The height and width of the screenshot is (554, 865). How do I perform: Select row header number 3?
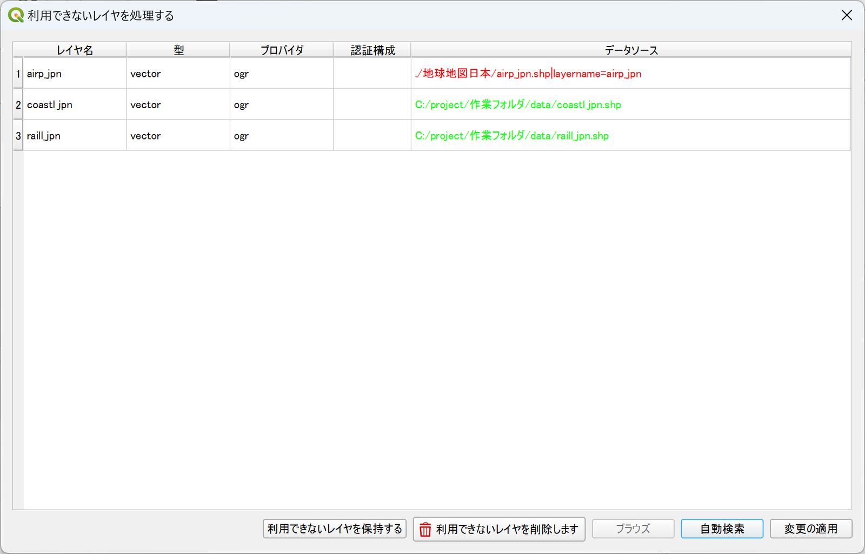coord(18,135)
